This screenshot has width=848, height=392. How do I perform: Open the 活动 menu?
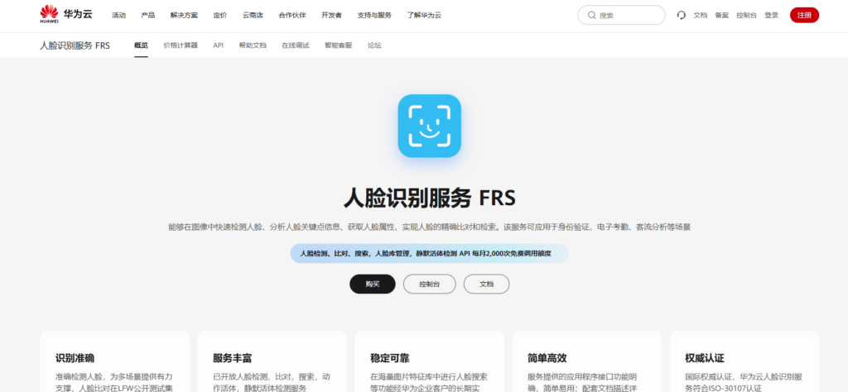pos(119,15)
